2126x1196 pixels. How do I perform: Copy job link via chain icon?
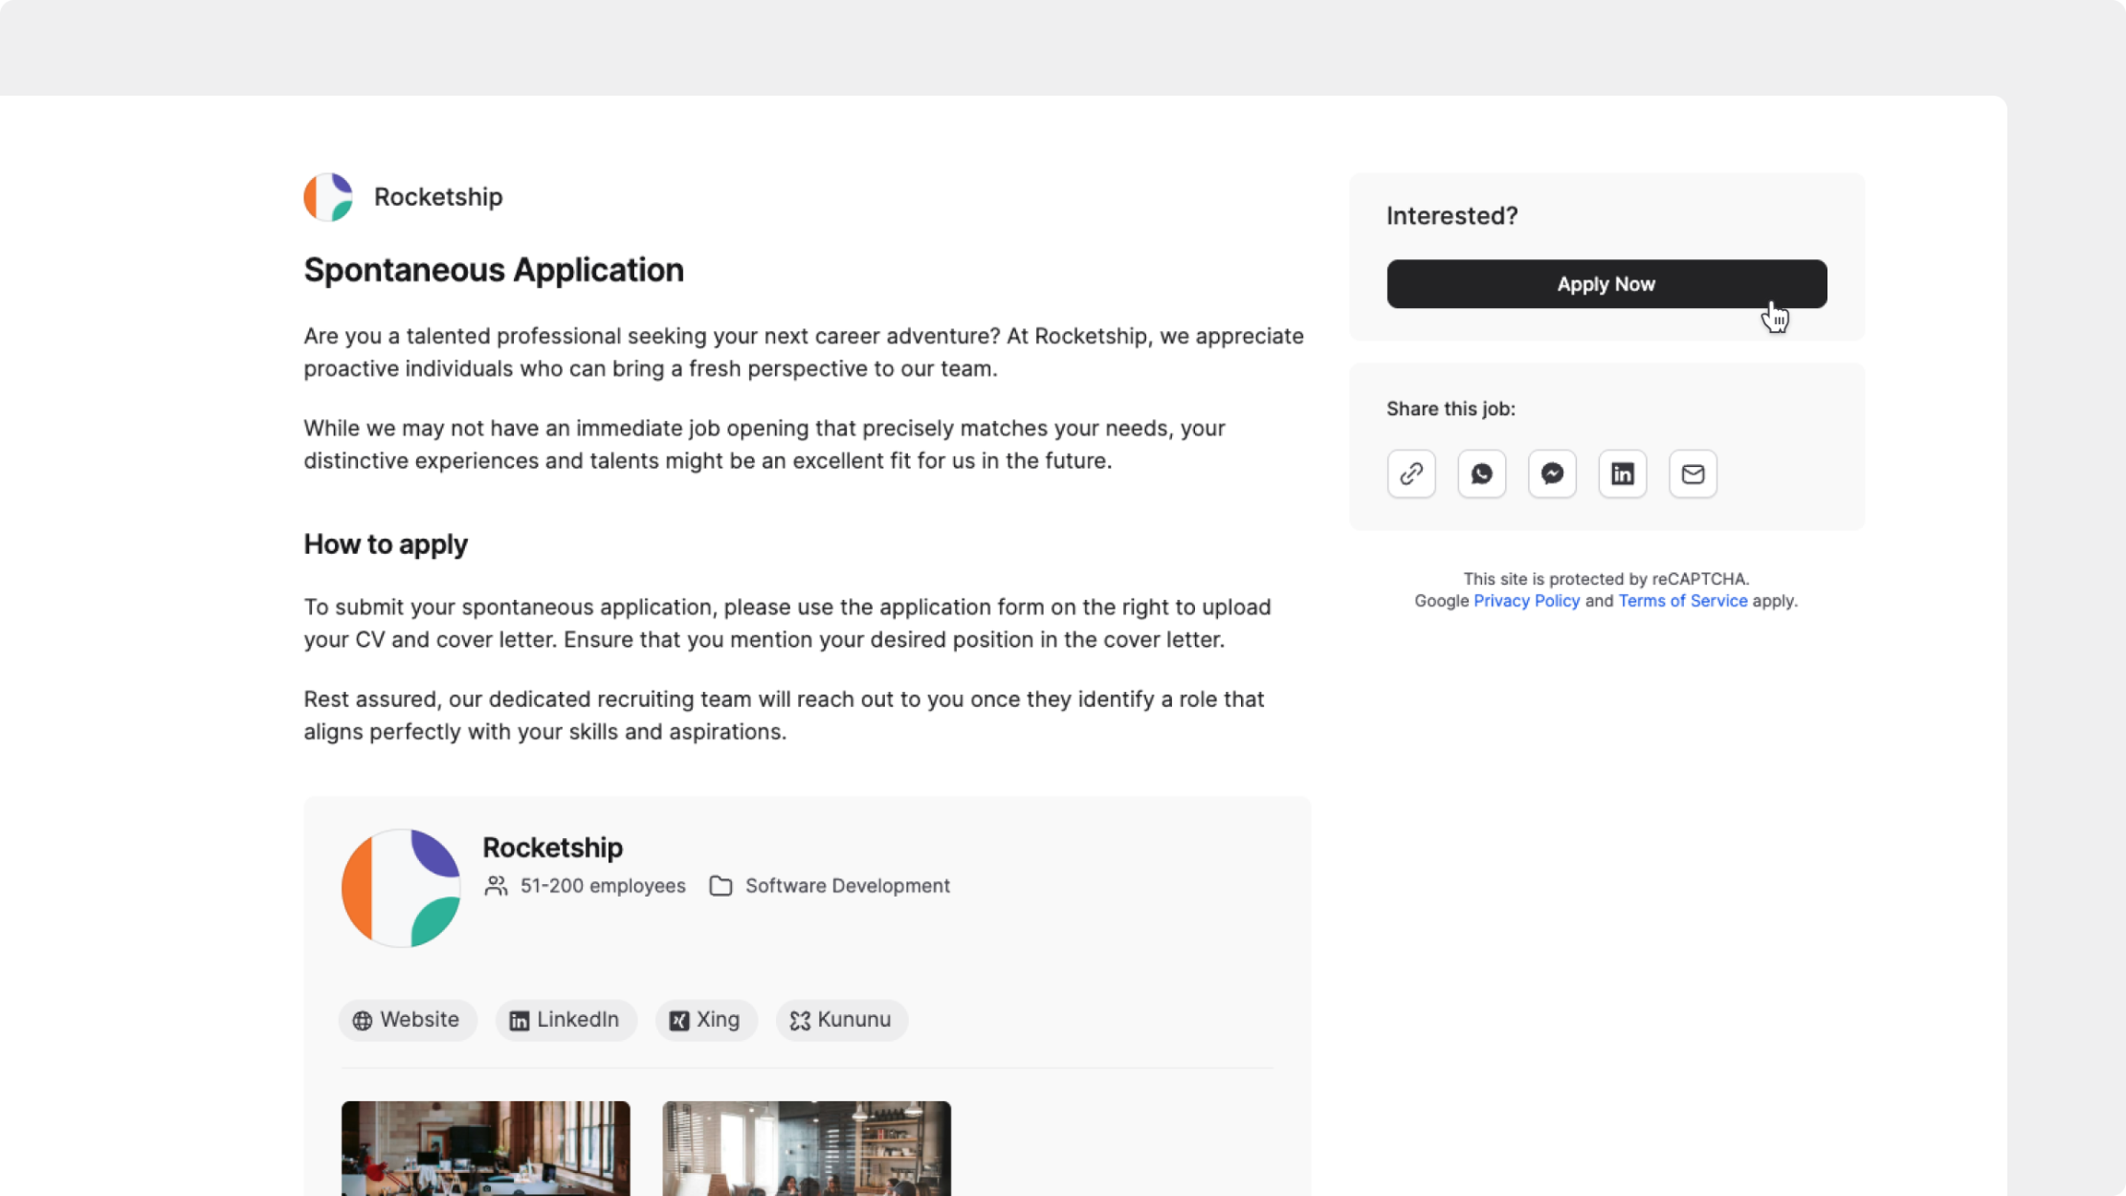[x=1411, y=474]
